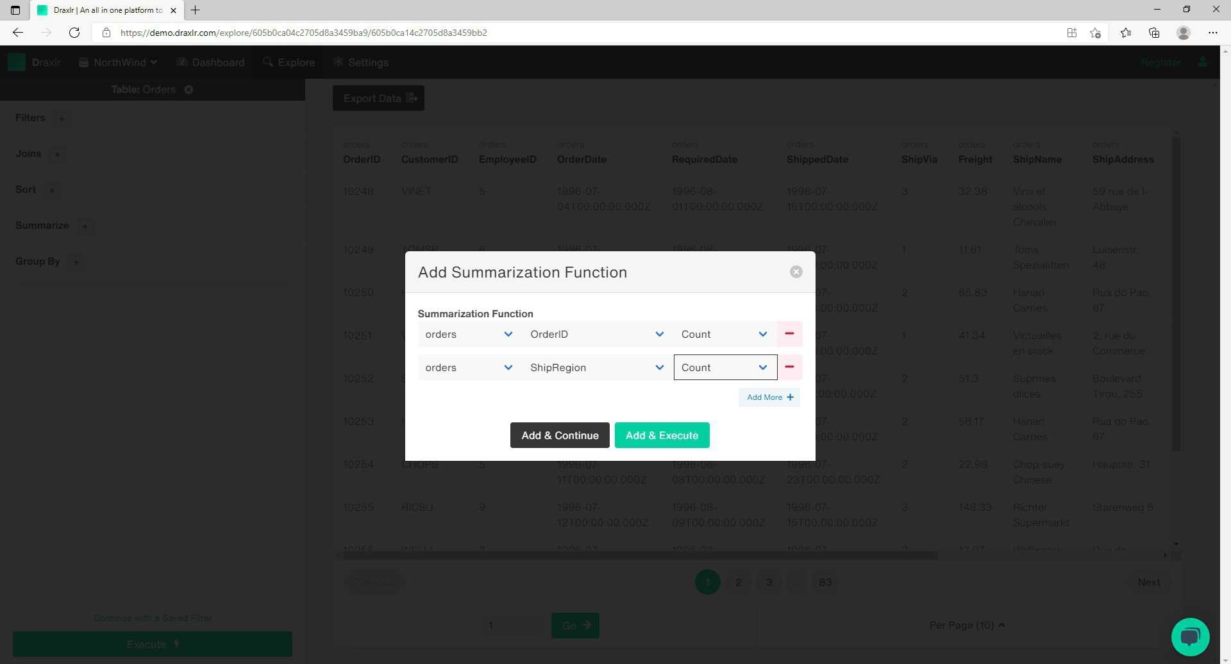Open browser collections icon
Image resolution: width=1231 pixels, height=664 pixels.
click(1154, 33)
